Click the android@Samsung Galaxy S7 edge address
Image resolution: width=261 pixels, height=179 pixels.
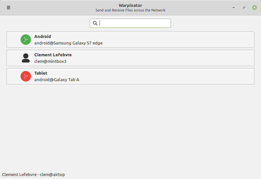coord(69,43)
